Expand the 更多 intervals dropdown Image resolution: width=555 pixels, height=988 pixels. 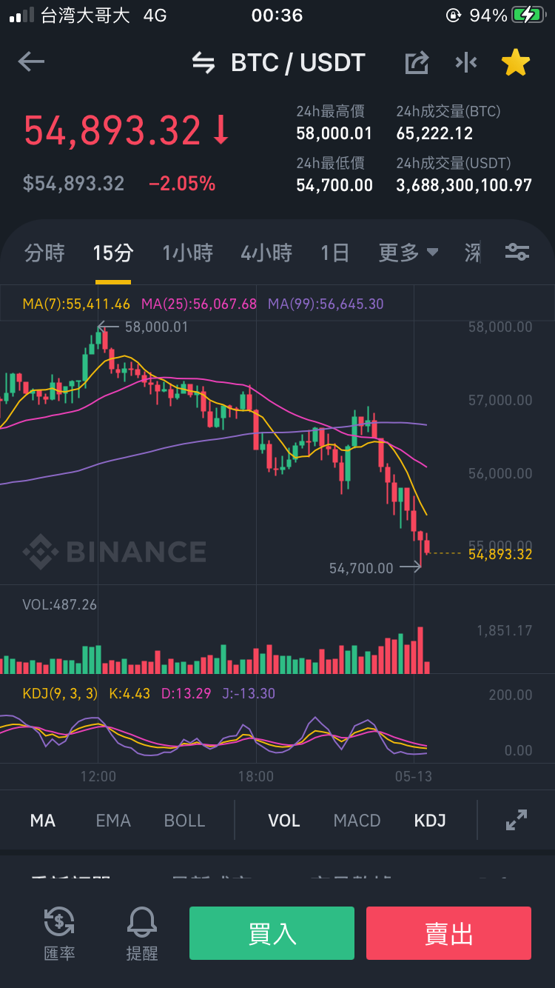pos(408,253)
